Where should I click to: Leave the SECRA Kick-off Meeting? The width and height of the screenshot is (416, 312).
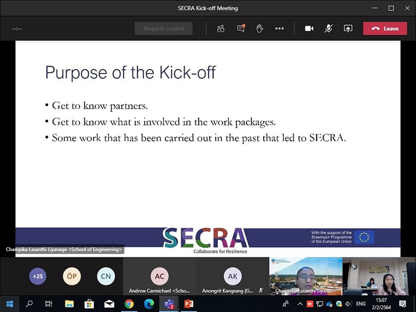(385, 29)
